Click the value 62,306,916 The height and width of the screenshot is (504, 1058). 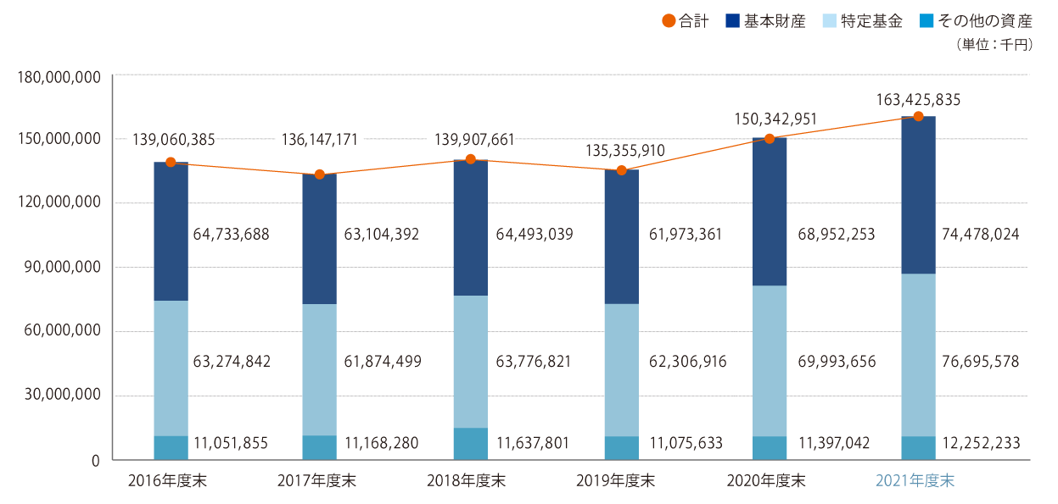(686, 362)
